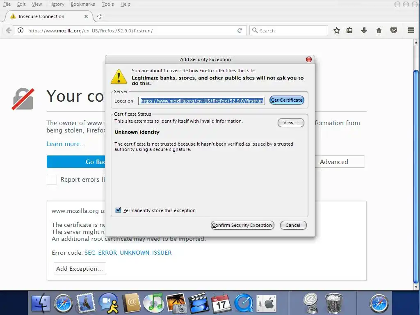Open the downloads arrow icon
Screen dimensions: 420x315
tap(364, 30)
